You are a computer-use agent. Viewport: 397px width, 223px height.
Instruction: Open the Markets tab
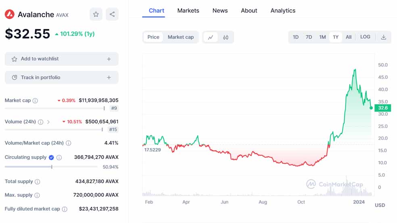tap(188, 10)
